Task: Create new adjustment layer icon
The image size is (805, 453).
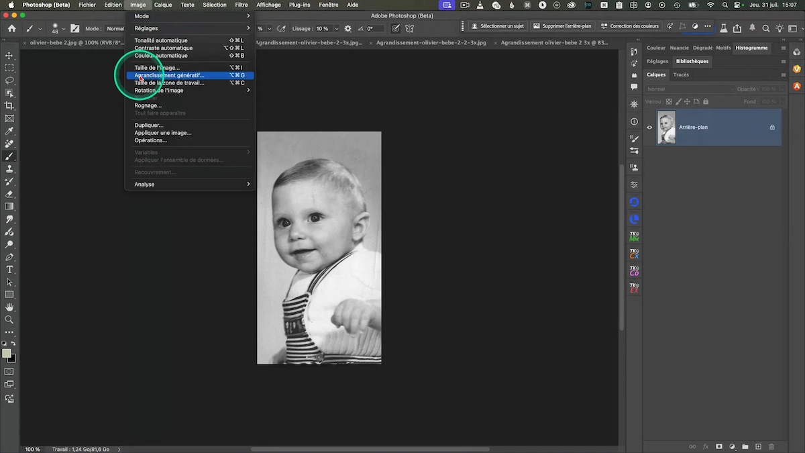Action: coord(732,446)
